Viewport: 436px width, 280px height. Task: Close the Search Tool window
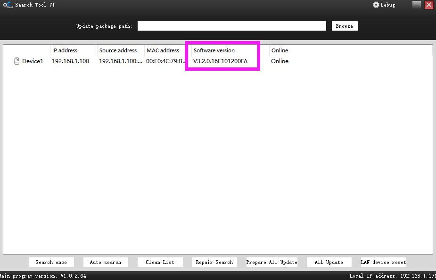click(429, 5)
